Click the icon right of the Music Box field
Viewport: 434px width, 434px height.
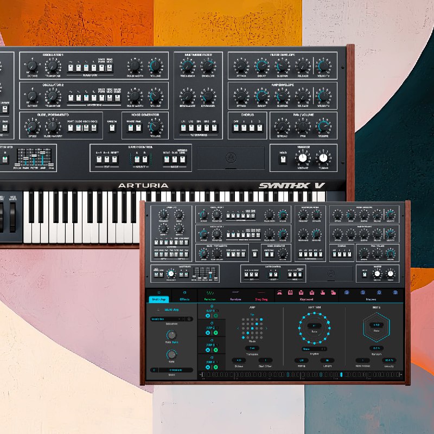(x=189, y=319)
